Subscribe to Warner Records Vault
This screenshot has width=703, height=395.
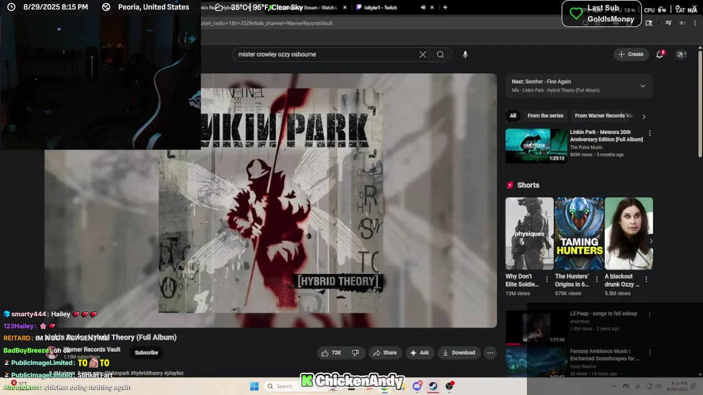click(x=146, y=353)
